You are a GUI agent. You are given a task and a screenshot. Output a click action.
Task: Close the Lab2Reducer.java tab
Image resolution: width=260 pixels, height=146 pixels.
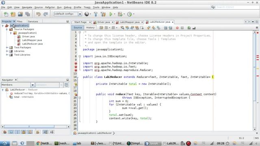tap(173, 22)
